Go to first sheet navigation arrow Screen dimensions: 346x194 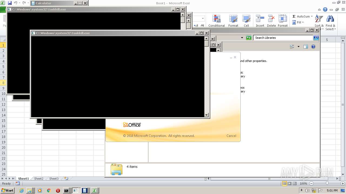2,179
